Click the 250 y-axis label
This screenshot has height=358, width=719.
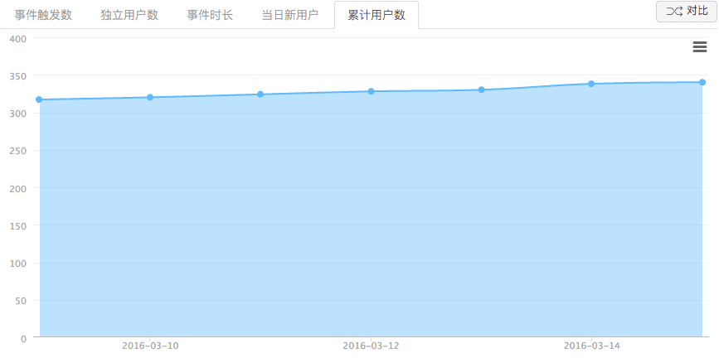(x=18, y=151)
